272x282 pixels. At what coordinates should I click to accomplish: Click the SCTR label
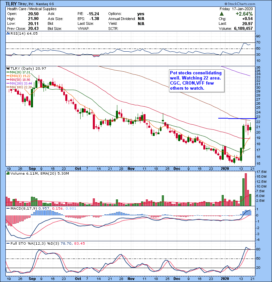coord(113,29)
